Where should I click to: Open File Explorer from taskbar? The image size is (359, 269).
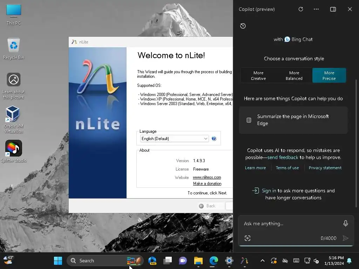[198, 261]
